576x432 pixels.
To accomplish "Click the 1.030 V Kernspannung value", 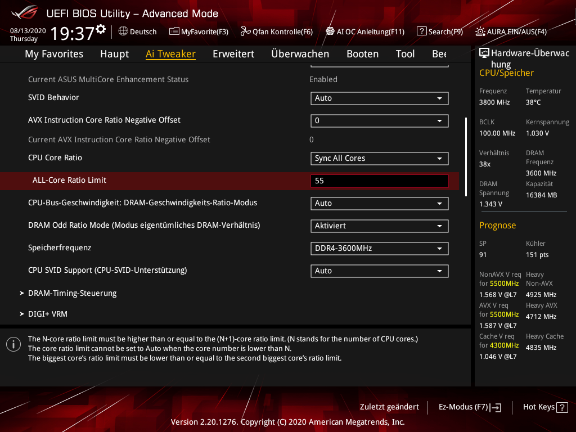I will point(537,133).
